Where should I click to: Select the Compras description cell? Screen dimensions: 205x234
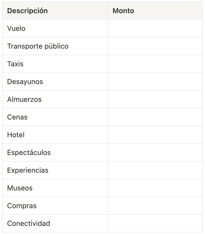(22, 206)
